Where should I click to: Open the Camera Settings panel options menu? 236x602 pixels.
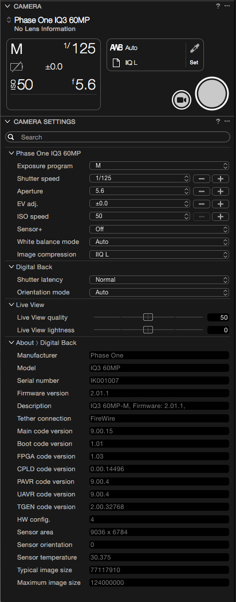(227, 121)
